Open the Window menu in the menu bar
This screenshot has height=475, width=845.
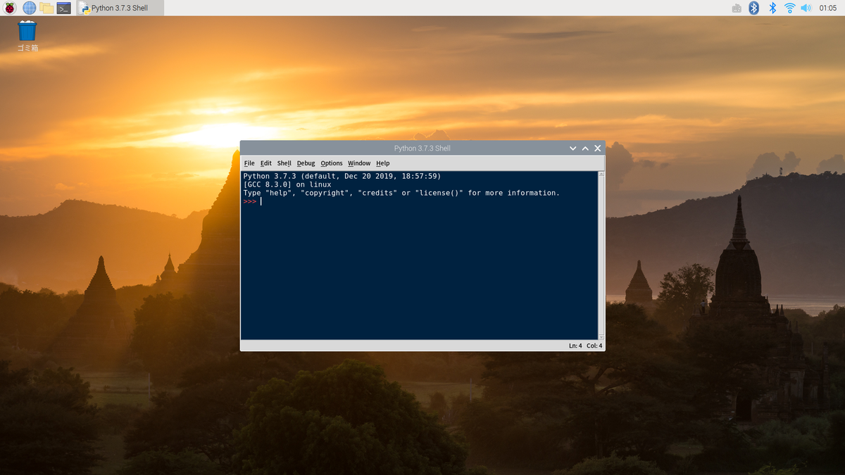(x=359, y=163)
